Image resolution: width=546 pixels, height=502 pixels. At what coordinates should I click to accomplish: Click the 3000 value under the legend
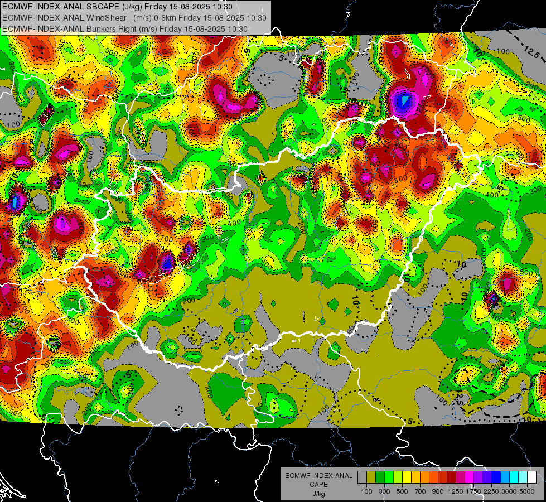click(509, 491)
